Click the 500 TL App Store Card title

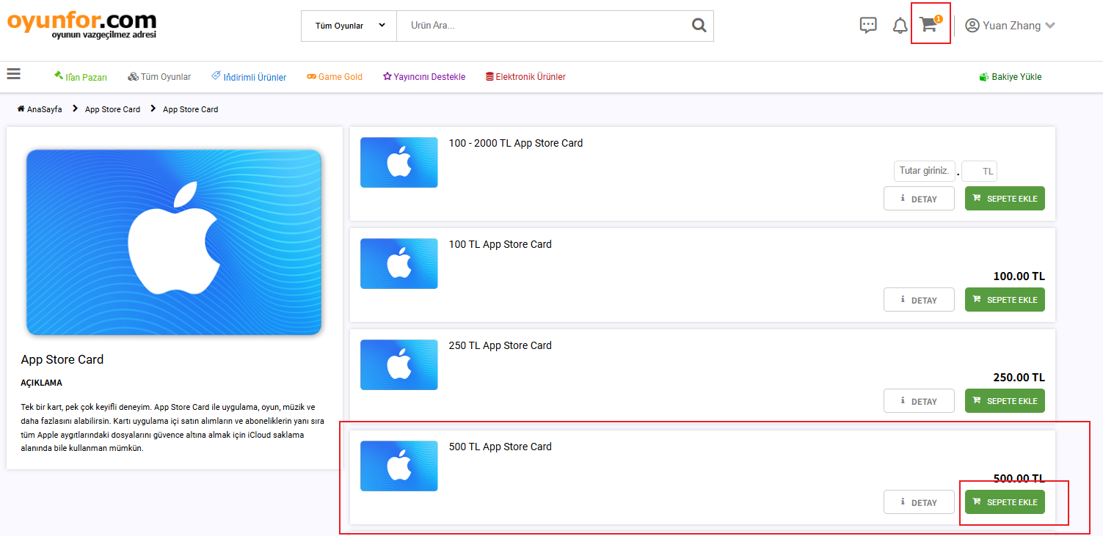pos(500,447)
